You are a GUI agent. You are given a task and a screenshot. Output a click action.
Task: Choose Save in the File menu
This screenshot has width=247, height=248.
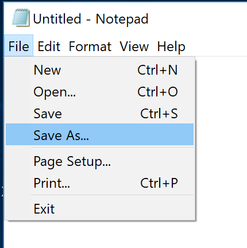point(99,114)
